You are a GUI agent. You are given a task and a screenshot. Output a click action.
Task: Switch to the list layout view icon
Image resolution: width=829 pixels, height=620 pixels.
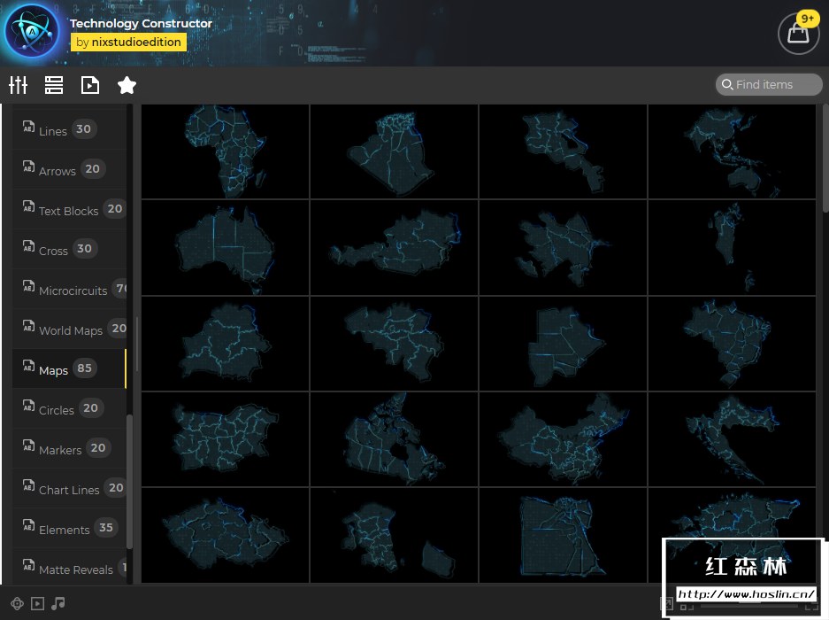[54, 85]
